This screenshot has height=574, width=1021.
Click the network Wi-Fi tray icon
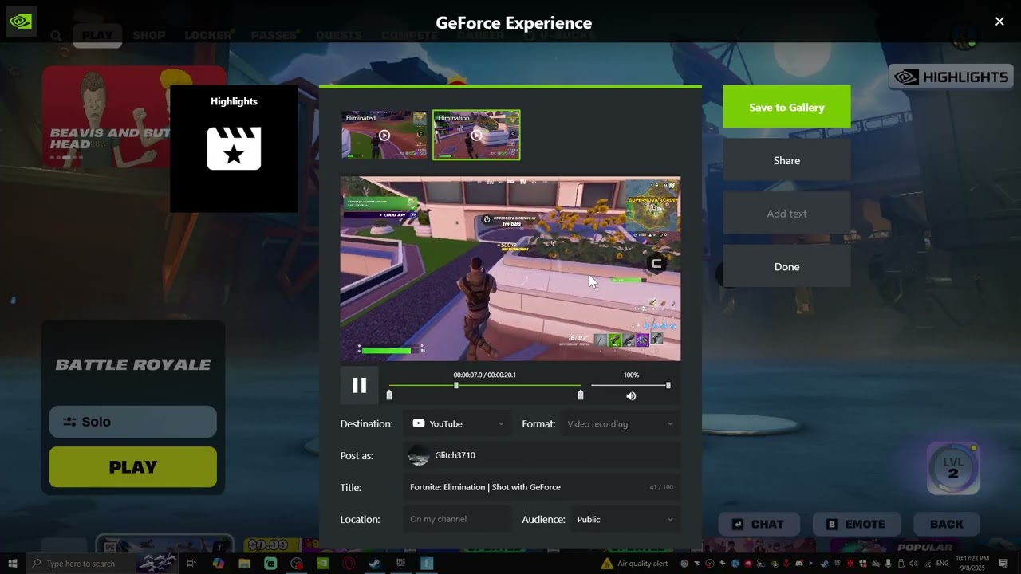(x=928, y=564)
